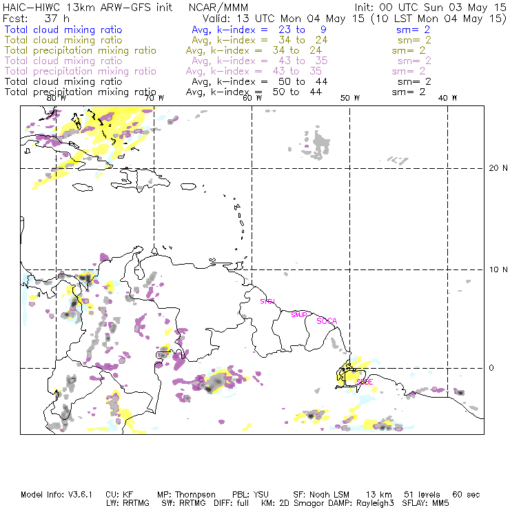
Task: Click the 'HAIC-HIWC 13km ARW-GFS init' title
Action: click(88, 7)
